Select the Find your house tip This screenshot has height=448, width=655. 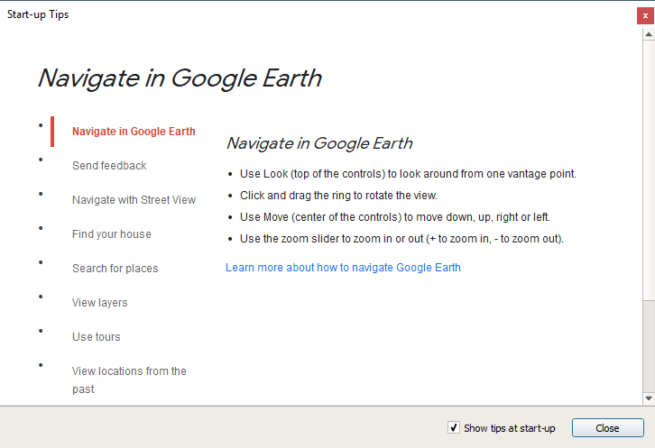click(x=112, y=234)
